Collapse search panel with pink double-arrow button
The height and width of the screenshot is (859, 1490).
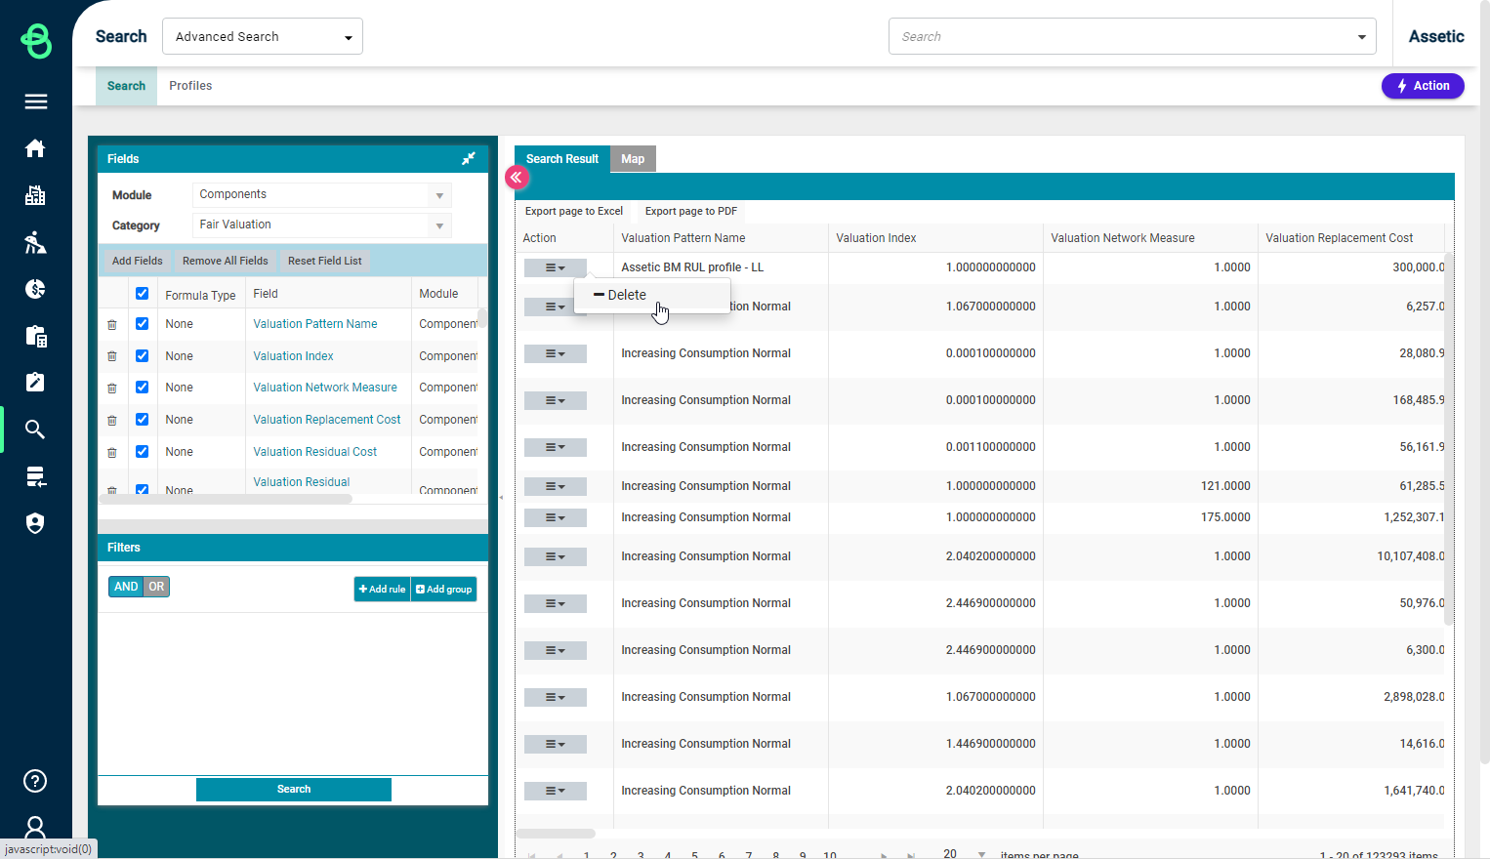click(x=517, y=177)
